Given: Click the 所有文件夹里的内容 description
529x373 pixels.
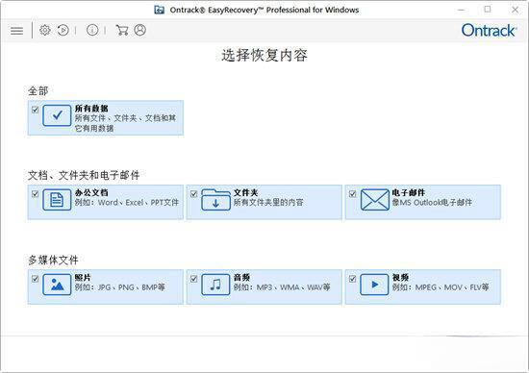Looking at the screenshot, I should [268, 202].
